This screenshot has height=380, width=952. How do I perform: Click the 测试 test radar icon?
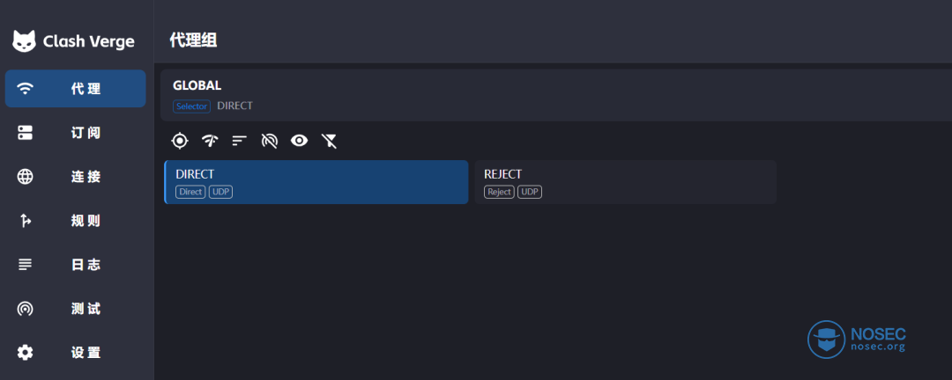[25, 309]
